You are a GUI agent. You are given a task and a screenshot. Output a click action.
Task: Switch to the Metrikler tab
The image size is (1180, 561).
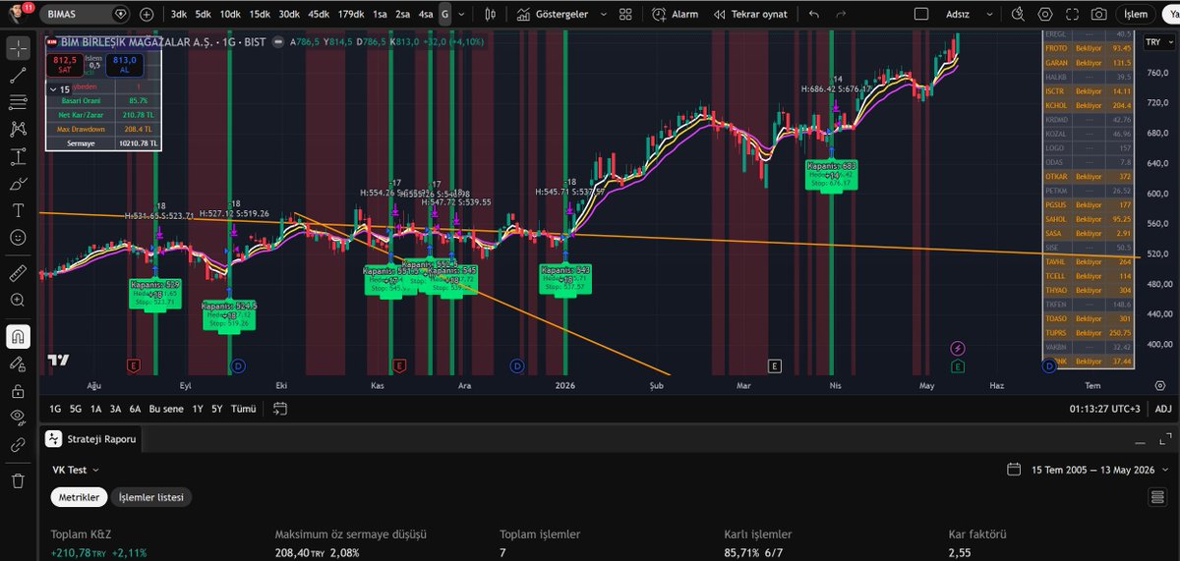pyautogui.click(x=78, y=498)
